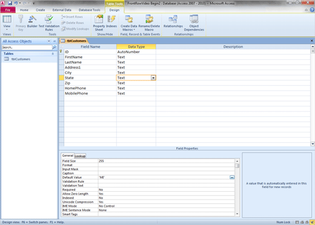Viewport: 315px width, 225px height.
Task: Select tblCustomers in the navigation pane
Action: pyautogui.click(x=29, y=59)
